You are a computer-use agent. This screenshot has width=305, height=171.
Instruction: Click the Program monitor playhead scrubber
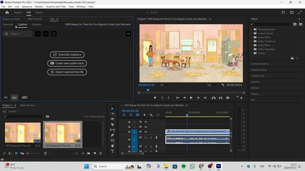[x=148, y=90]
